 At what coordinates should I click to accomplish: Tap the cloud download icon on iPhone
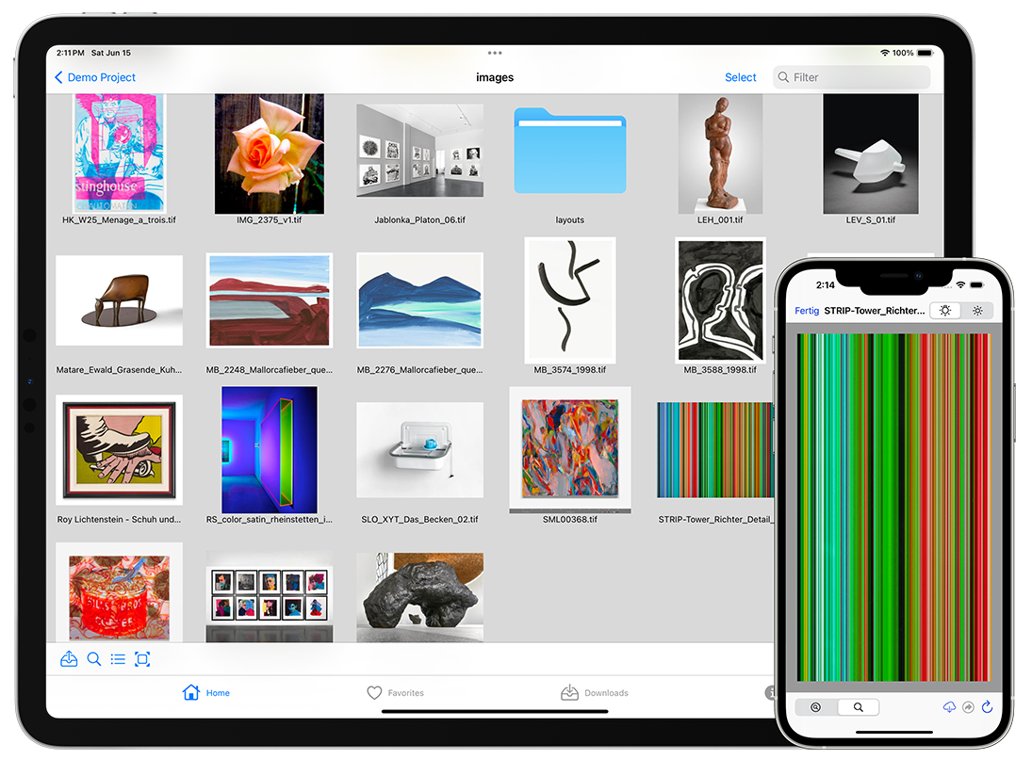(x=949, y=707)
